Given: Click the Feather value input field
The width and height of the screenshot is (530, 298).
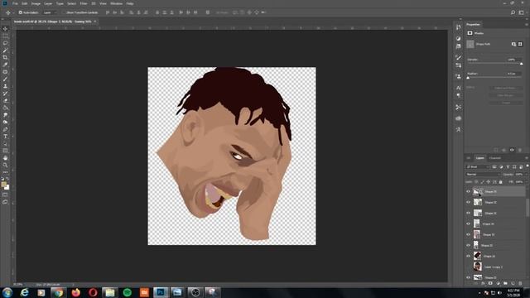Looking at the screenshot, I should [513, 74].
